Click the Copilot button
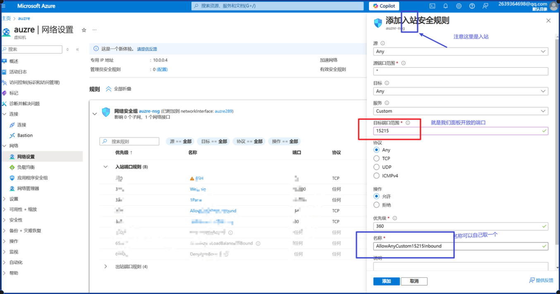560x294 pixels. pos(384,6)
